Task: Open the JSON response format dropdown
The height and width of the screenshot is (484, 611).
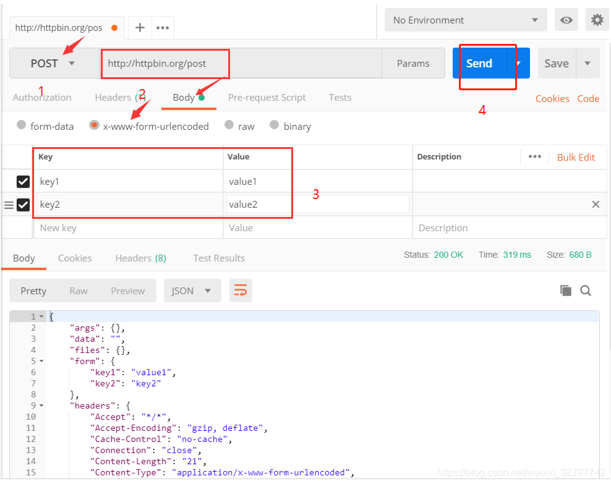Action: click(192, 291)
